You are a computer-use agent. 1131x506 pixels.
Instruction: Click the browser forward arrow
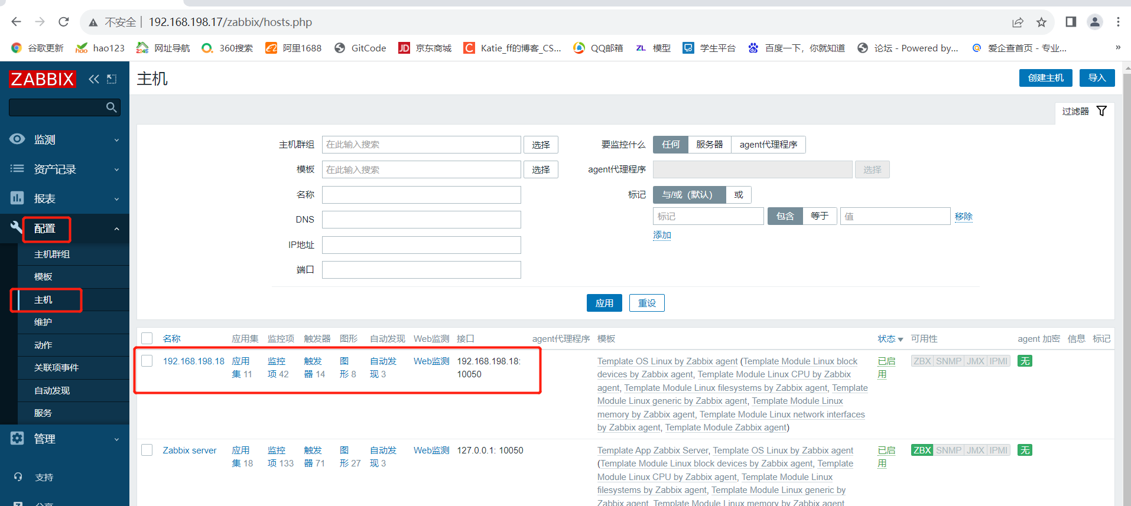40,22
